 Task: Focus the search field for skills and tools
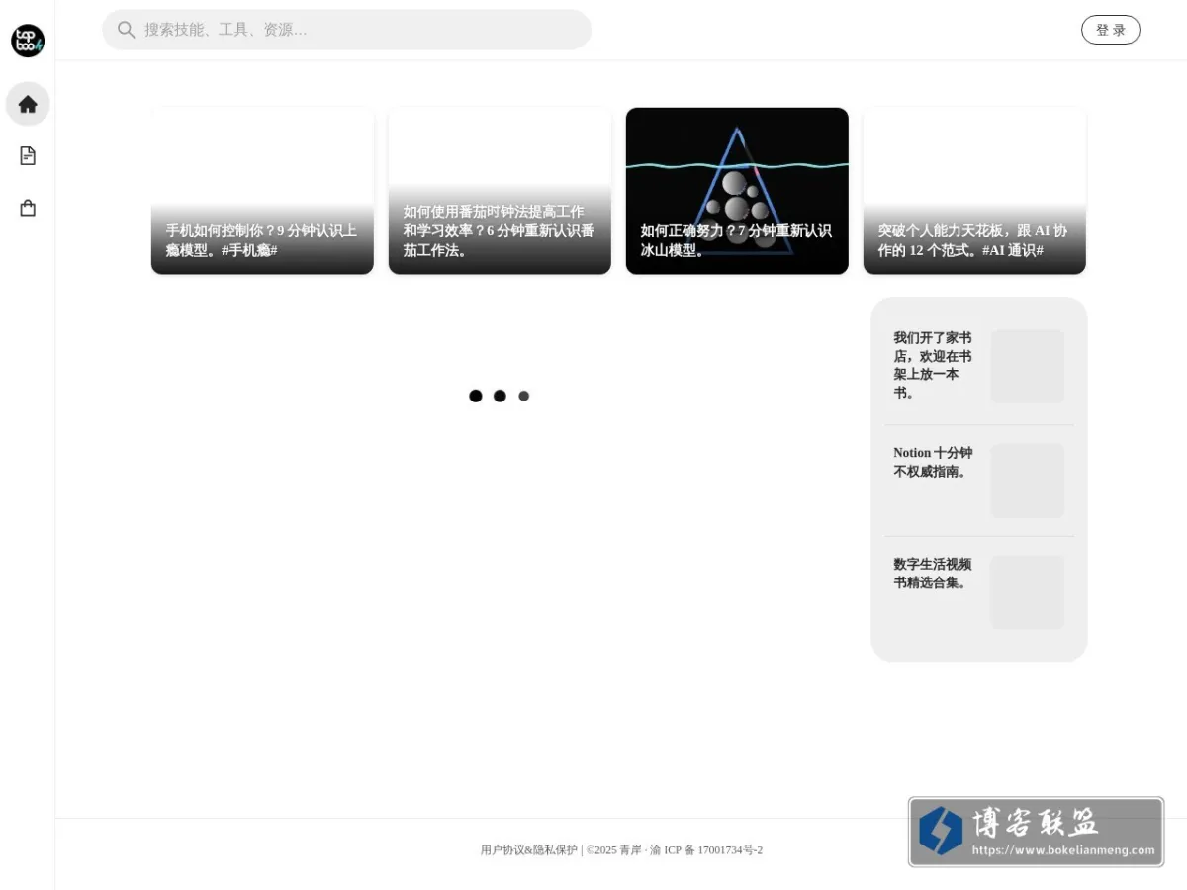pyautogui.click(x=346, y=30)
